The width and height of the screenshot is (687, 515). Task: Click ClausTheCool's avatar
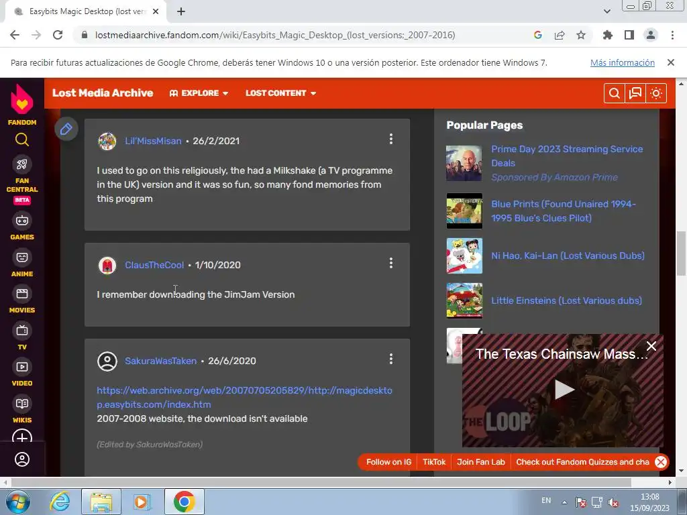tap(107, 265)
